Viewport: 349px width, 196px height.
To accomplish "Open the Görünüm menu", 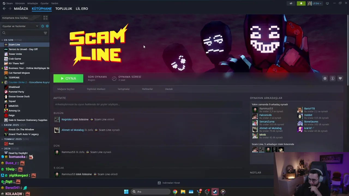I will pos(20,3).
